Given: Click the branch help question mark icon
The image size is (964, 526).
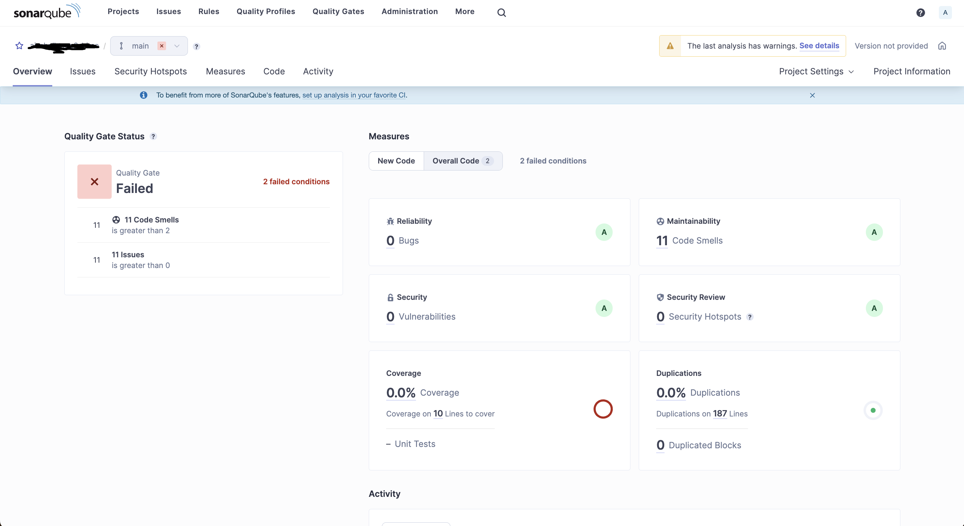Looking at the screenshot, I should point(197,47).
